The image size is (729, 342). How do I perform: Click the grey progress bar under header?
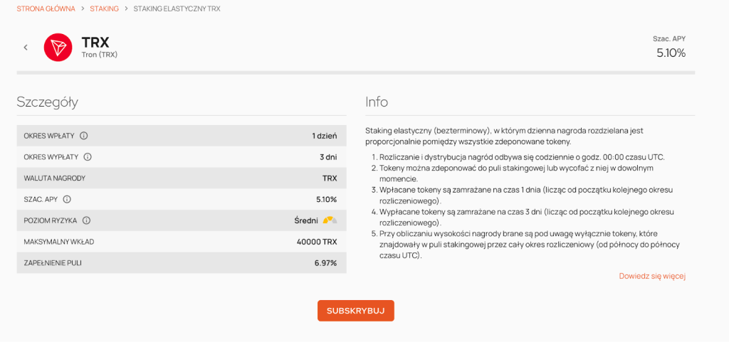click(x=355, y=73)
